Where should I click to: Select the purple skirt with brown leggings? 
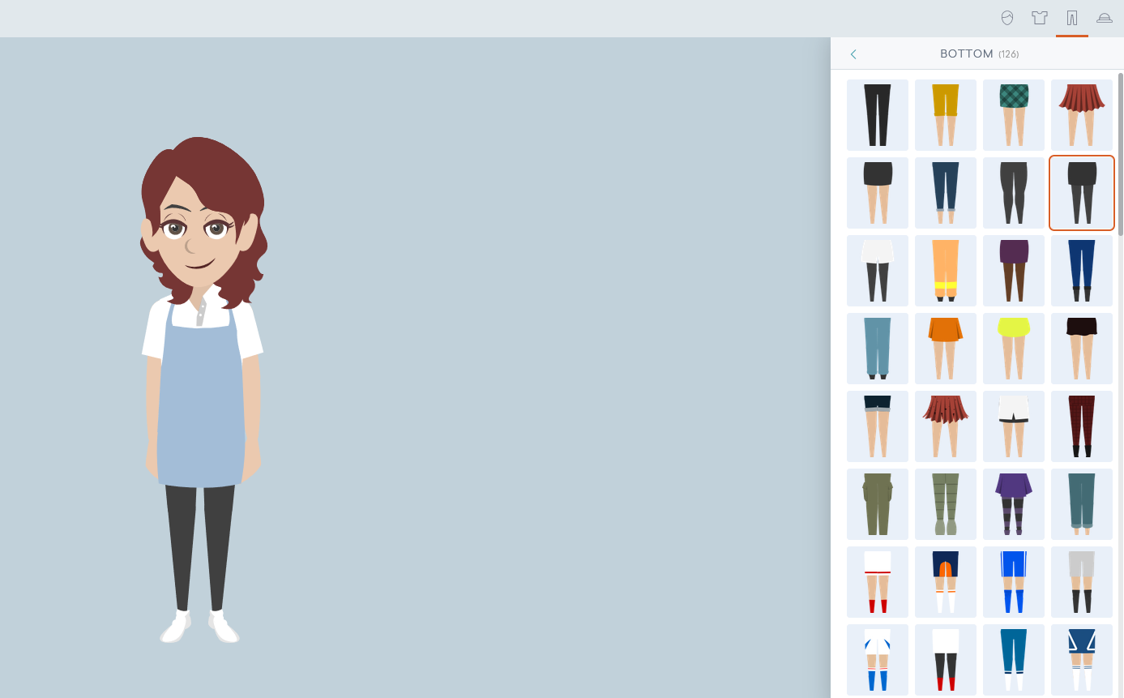pyautogui.click(x=1013, y=271)
